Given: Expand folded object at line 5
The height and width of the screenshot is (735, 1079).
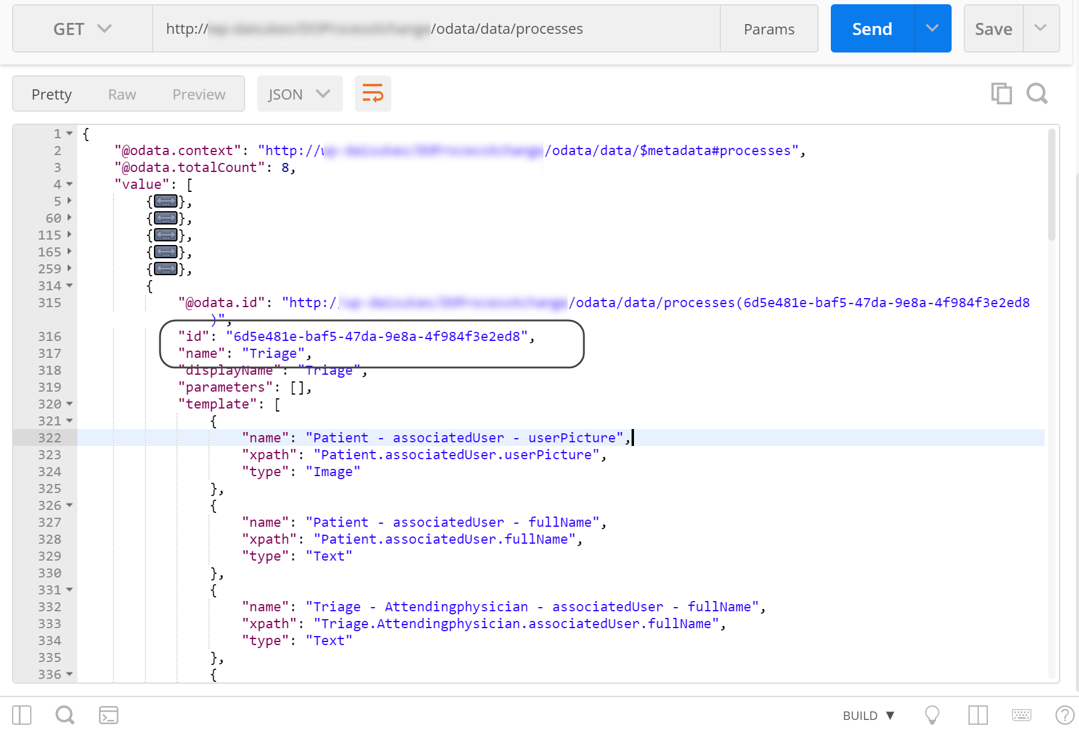Looking at the screenshot, I should (x=69, y=201).
